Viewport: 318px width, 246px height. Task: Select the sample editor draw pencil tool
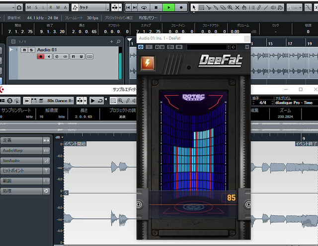coord(128,101)
